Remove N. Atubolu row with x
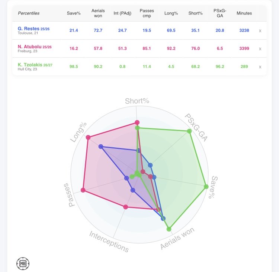Viewport: 279px width, 272px height. 260,49
